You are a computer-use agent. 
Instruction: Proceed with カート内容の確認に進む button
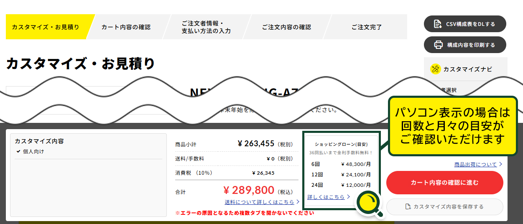(x=445, y=183)
